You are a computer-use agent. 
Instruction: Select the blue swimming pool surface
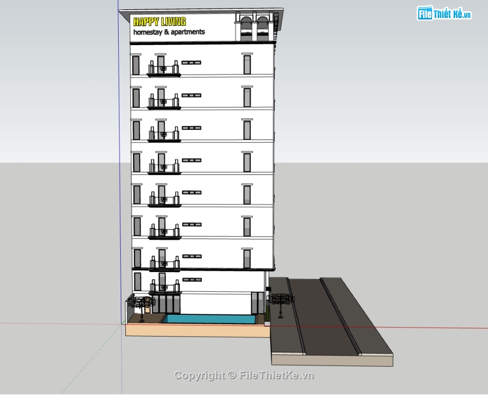209,319
